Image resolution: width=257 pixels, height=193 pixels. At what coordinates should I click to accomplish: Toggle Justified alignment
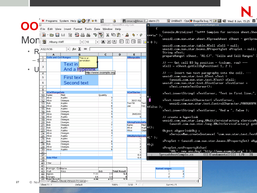coord(139,42)
